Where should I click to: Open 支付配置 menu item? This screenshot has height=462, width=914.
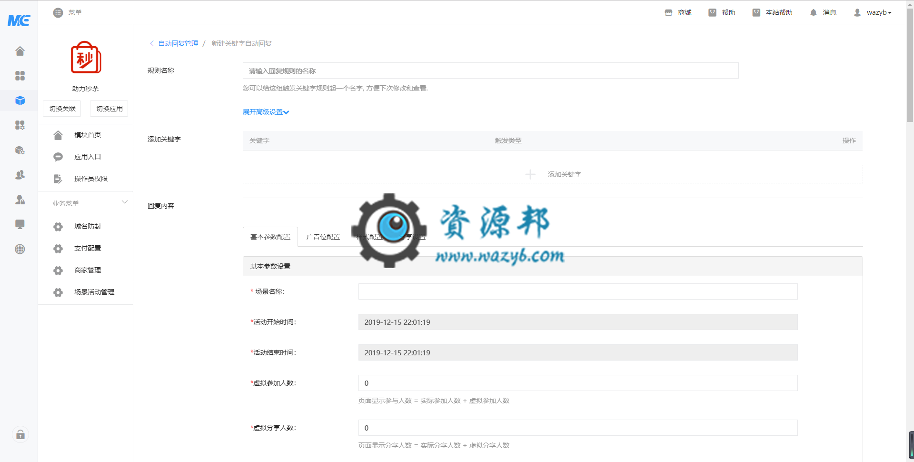pos(88,248)
